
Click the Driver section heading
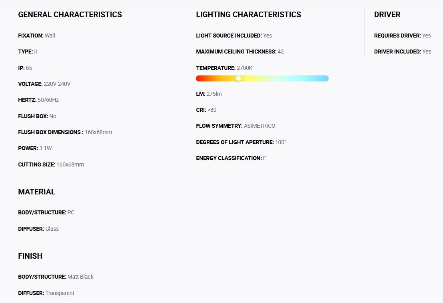point(387,15)
